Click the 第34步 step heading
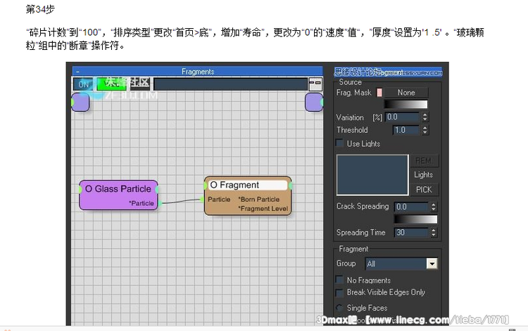528x331 pixels. click(40, 9)
